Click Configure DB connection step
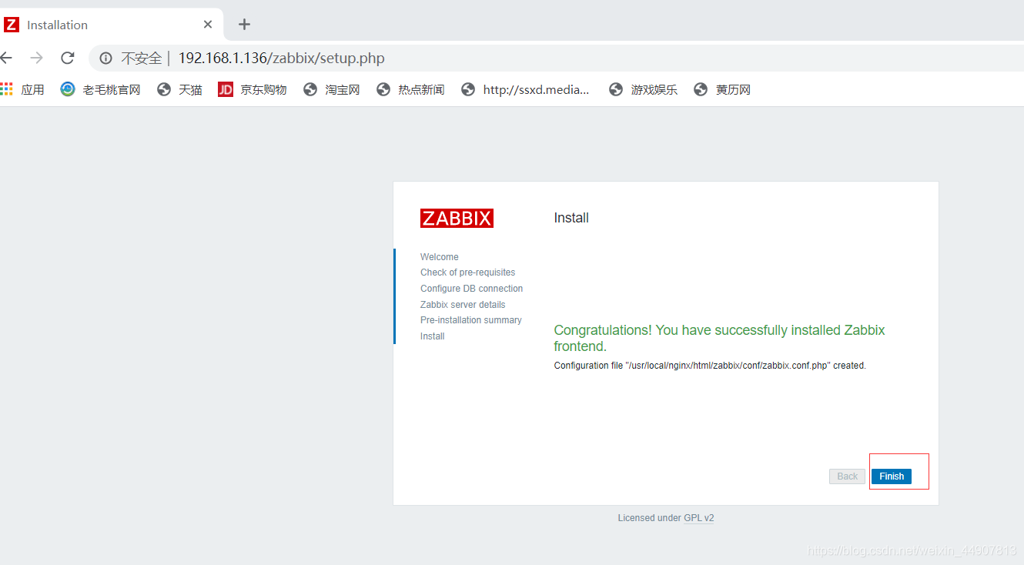Image resolution: width=1024 pixels, height=565 pixels. 472,289
